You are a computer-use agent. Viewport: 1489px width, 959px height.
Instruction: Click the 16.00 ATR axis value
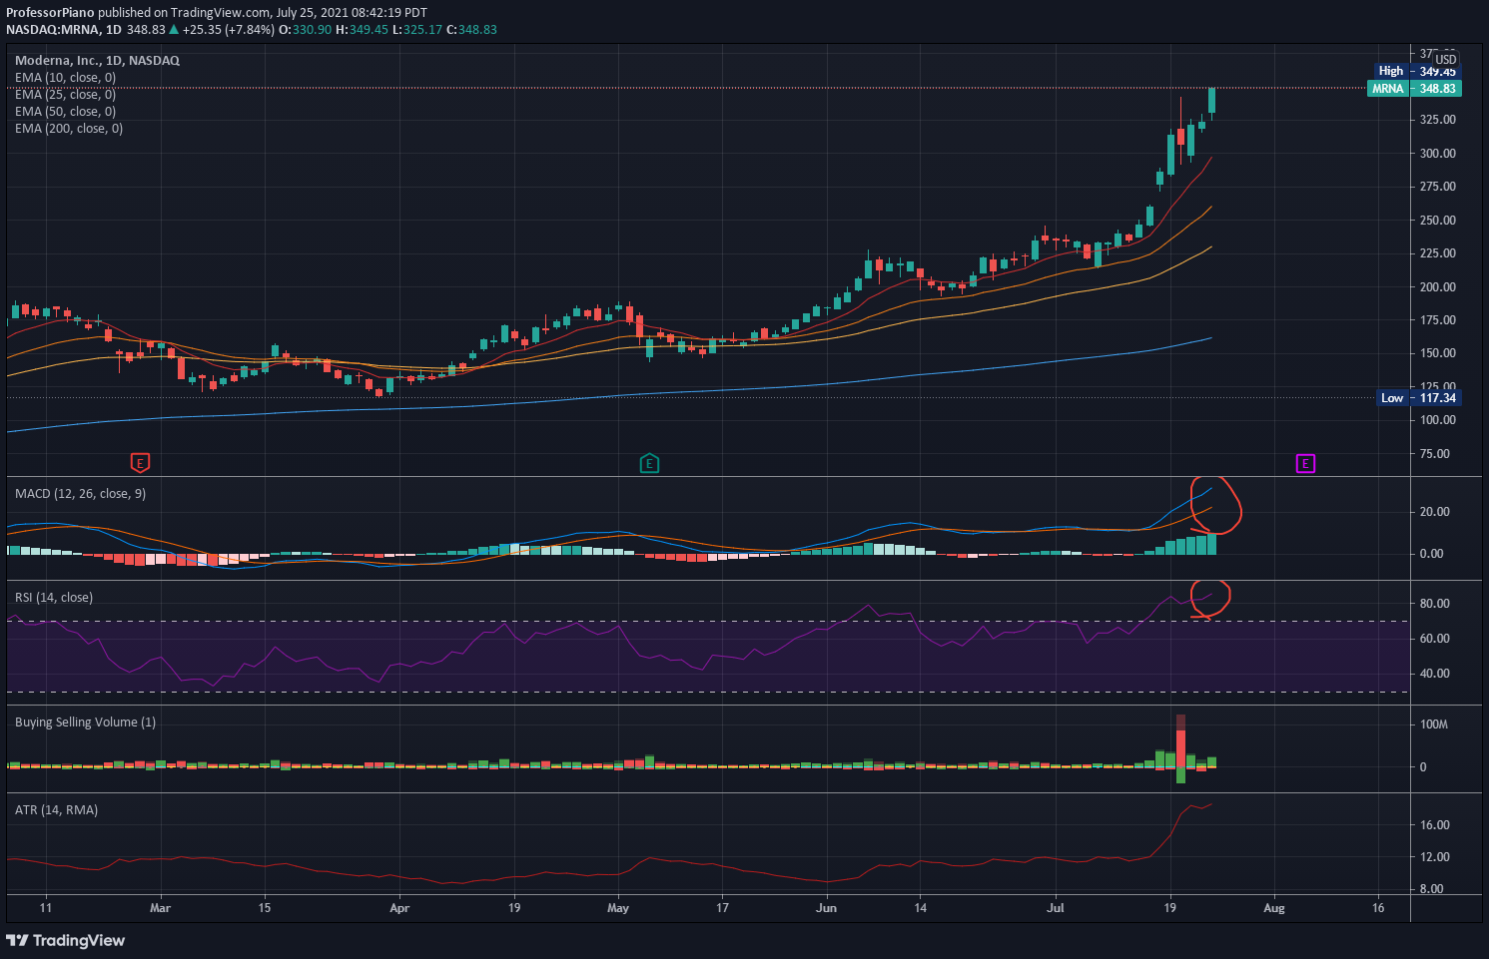pos(1435,825)
